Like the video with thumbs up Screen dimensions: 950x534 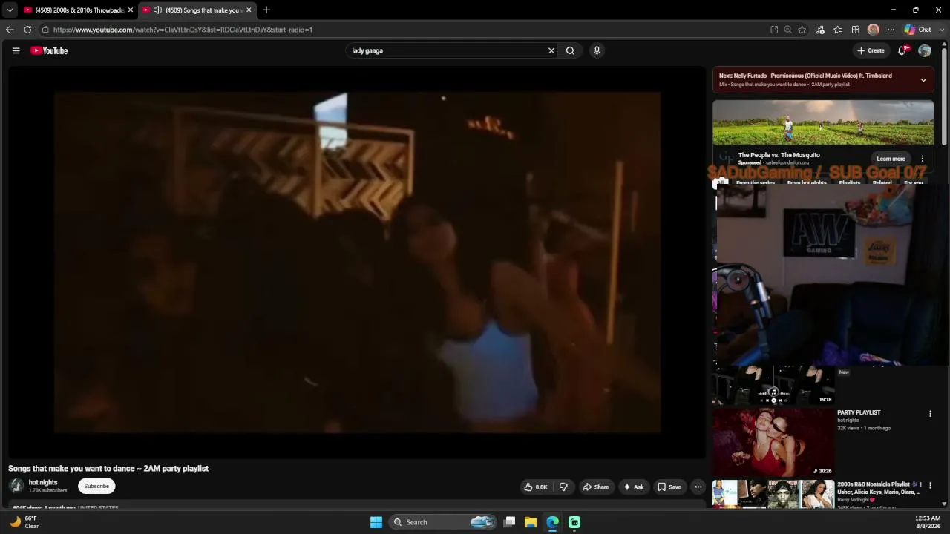click(536, 487)
